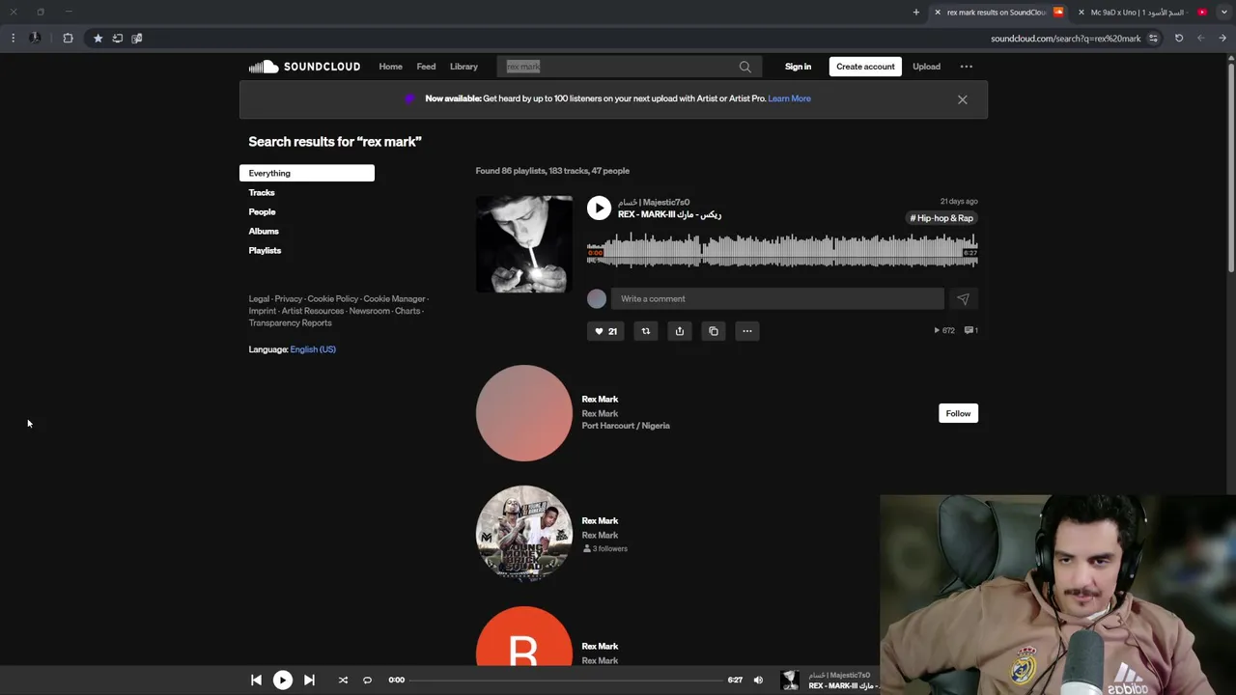1236x695 pixels.
Task: Change language English (US)
Action: tap(313, 349)
